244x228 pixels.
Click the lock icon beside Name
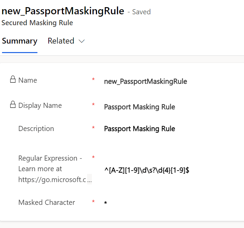[13, 80]
